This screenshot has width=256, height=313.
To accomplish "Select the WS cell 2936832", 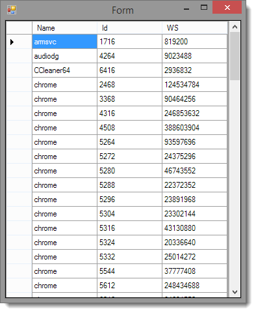I will [194, 70].
